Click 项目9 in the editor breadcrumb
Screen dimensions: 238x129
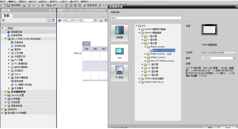coord(61,10)
